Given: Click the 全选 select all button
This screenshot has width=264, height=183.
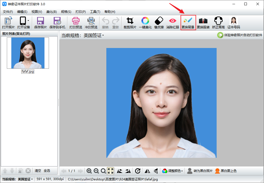Looking at the screenshot, I should (x=47, y=171).
